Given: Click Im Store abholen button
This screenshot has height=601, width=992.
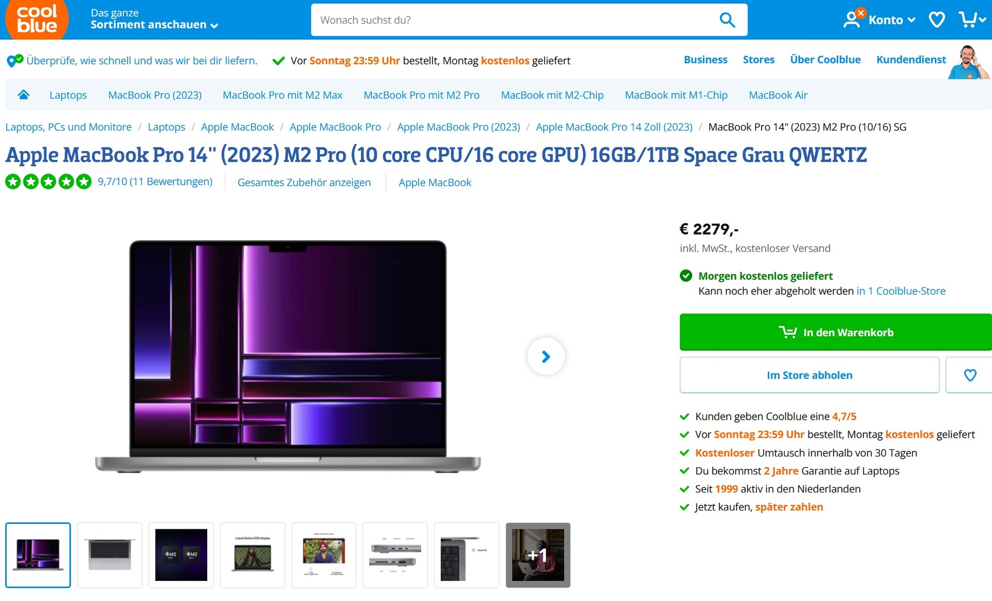Looking at the screenshot, I should 809,375.
